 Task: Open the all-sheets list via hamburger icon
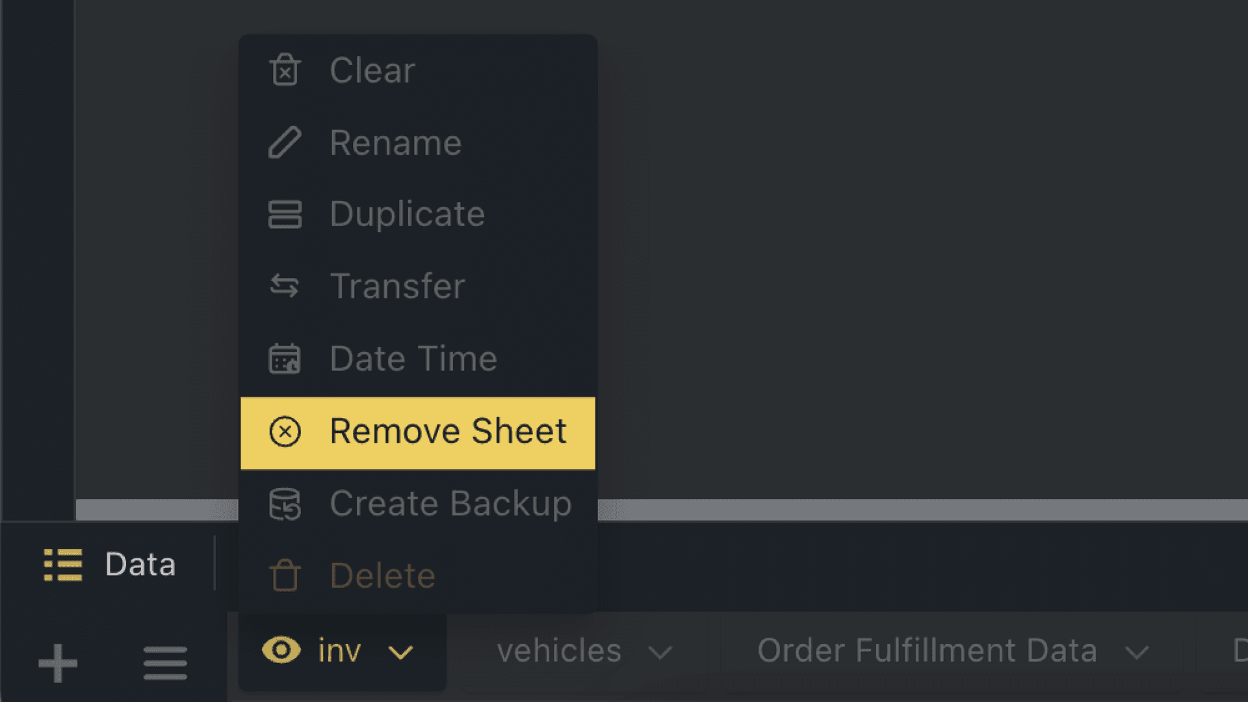[164, 662]
